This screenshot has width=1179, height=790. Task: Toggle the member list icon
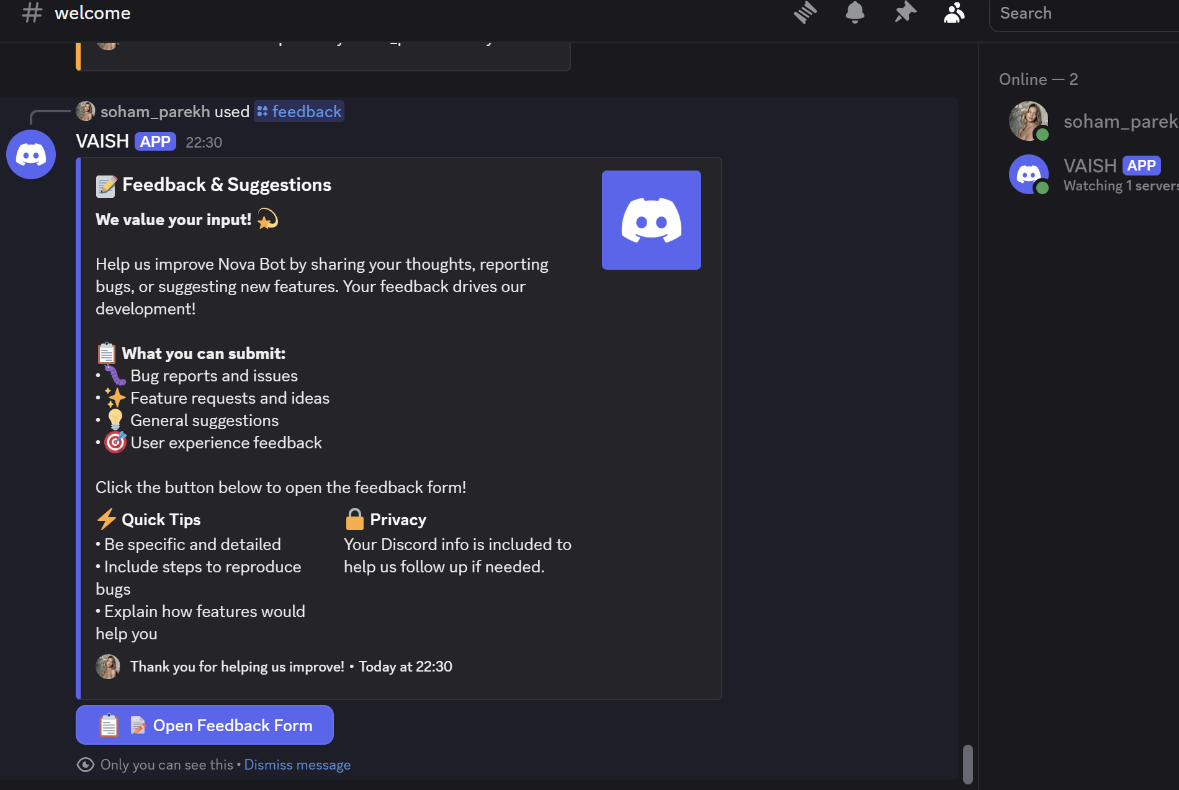954,12
